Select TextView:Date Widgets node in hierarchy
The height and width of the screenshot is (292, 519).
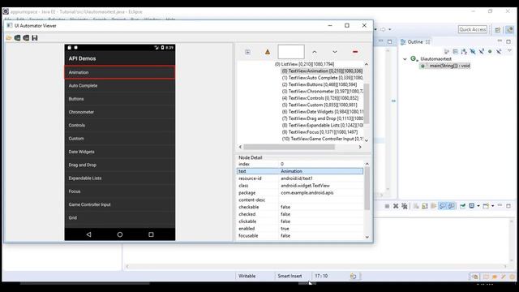pos(323,112)
